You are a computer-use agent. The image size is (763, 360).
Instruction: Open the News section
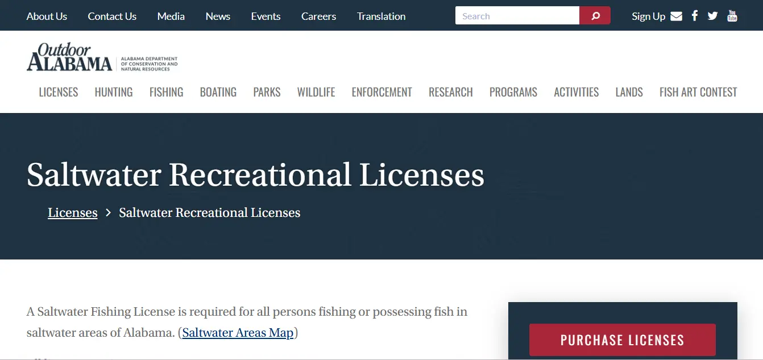pos(218,16)
